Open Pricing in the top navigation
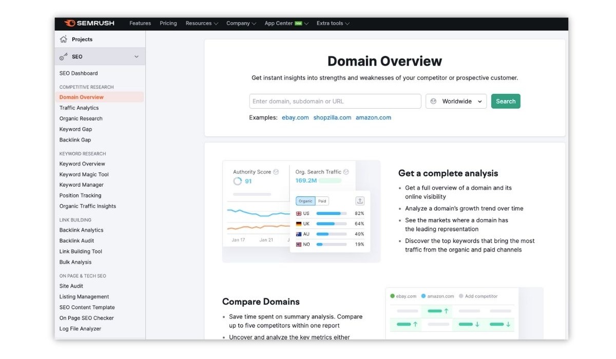The width and height of the screenshot is (616, 359). (x=168, y=23)
